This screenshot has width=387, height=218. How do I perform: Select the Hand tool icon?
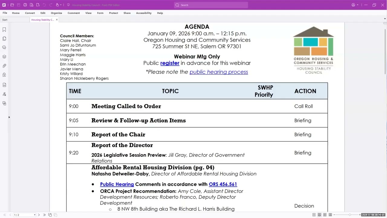pyautogui.click(x=57, y=5)
